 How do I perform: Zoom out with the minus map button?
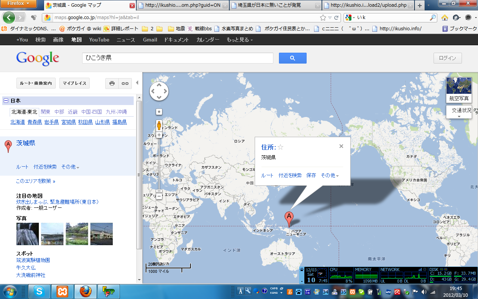[159, 195]
